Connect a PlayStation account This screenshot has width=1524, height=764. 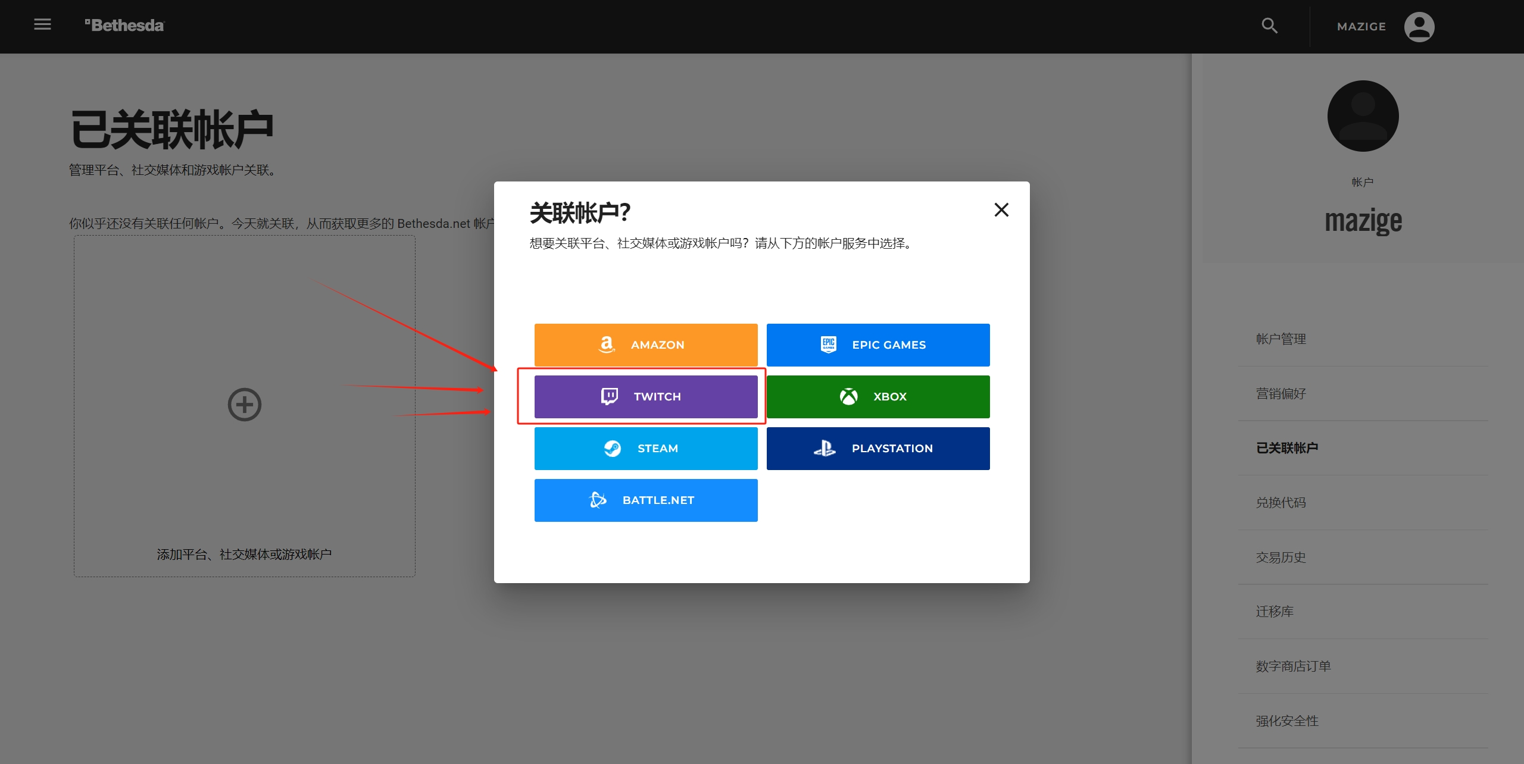coord(878,448)
